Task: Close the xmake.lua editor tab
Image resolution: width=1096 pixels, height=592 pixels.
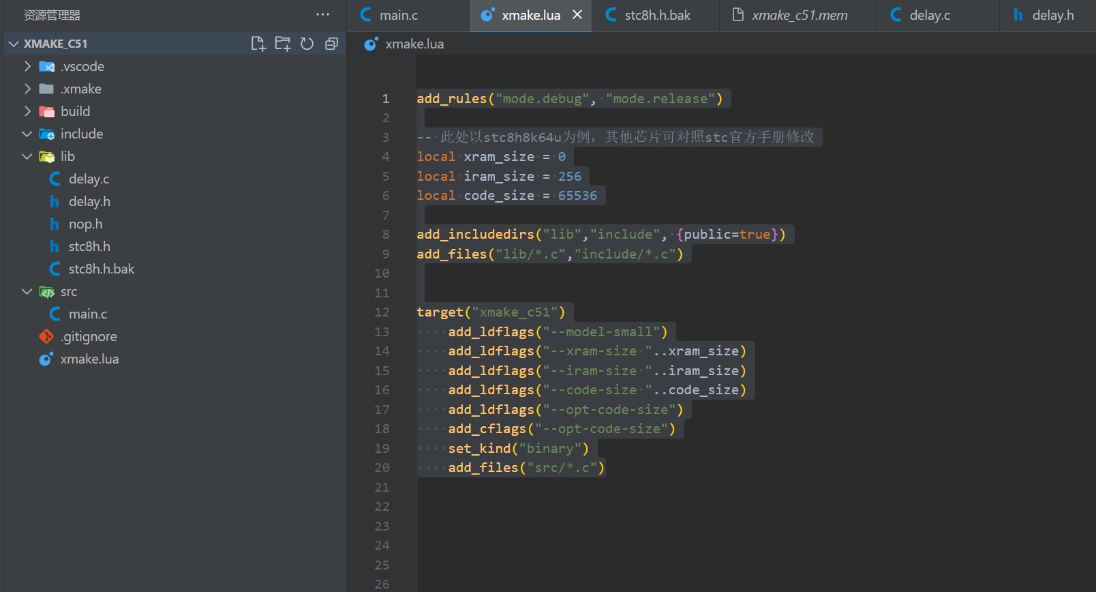Action: pyautogui.click(x=577, y=15)
